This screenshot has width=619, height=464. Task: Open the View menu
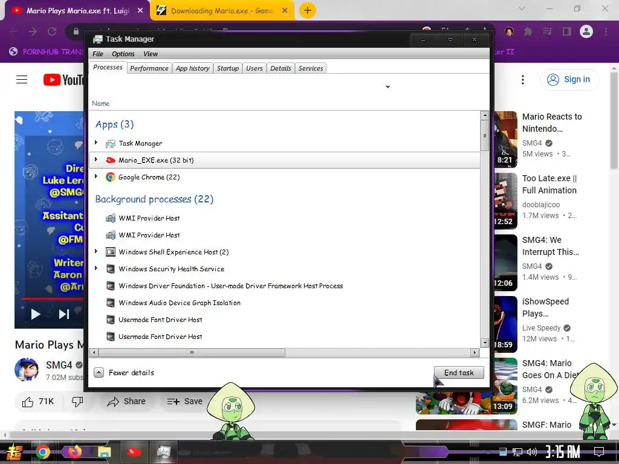click(x=151, y=54)
